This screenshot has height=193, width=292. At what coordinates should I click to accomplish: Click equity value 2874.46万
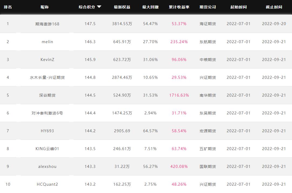122,77
